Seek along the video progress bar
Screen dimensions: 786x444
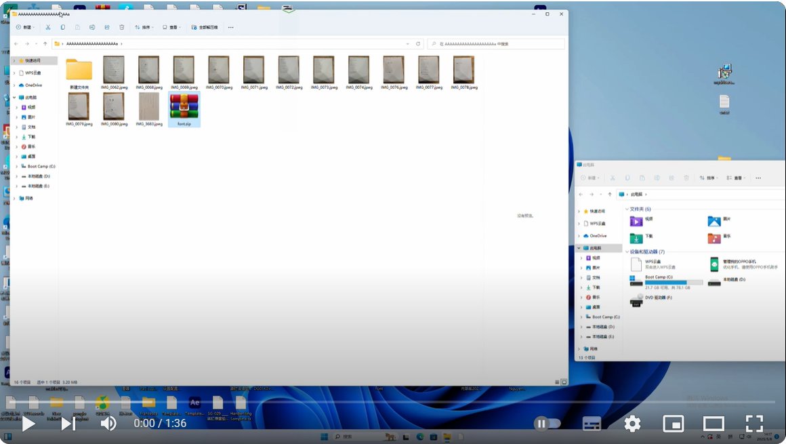393,403
